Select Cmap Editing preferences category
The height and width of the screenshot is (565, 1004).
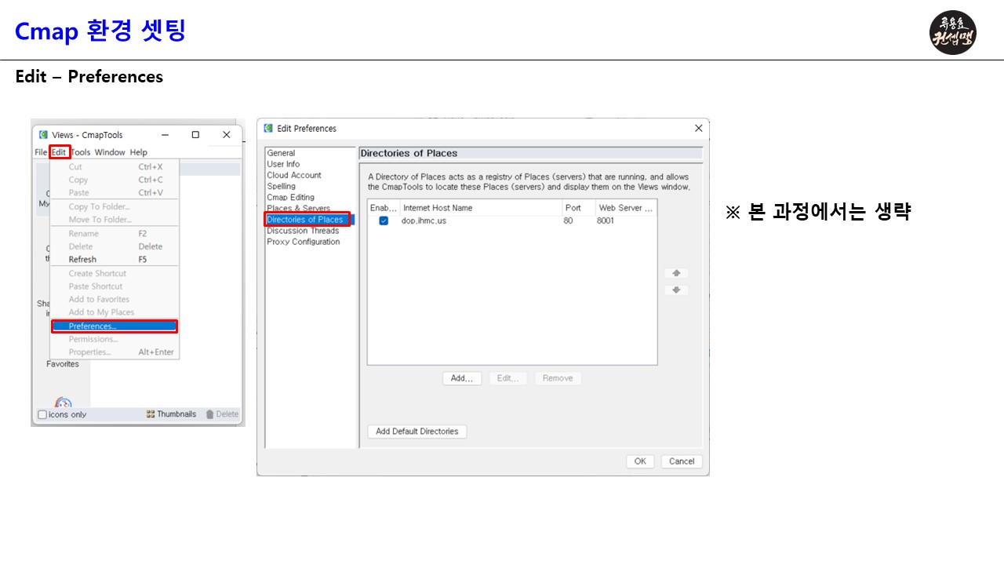(290, 198)
